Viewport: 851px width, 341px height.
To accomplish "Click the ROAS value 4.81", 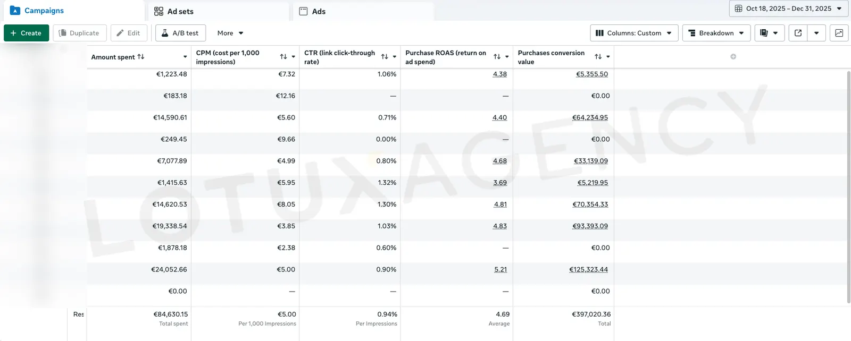I will pos(500,204).
